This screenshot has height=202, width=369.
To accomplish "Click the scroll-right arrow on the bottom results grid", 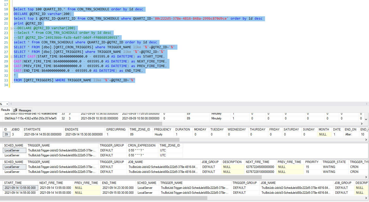I will [366, 198].
